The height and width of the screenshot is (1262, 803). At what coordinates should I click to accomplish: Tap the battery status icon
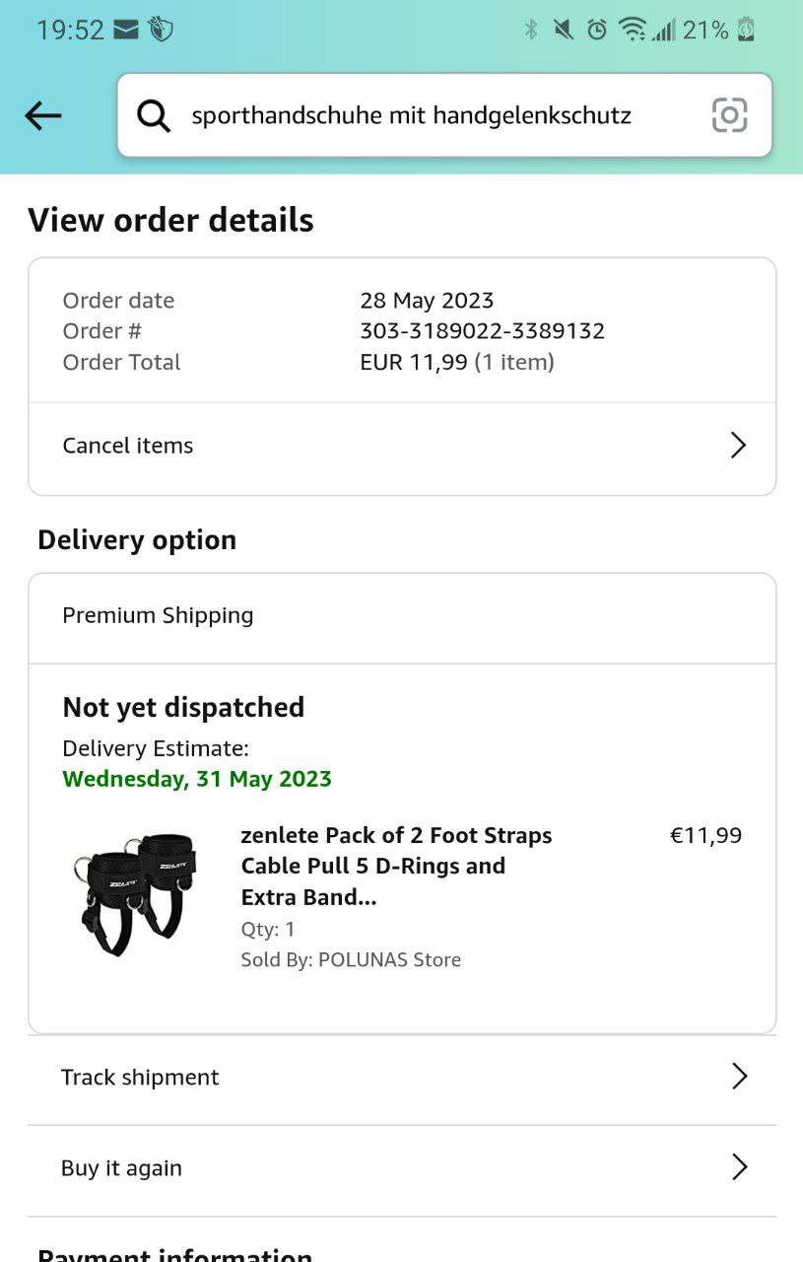click(746, 30)
